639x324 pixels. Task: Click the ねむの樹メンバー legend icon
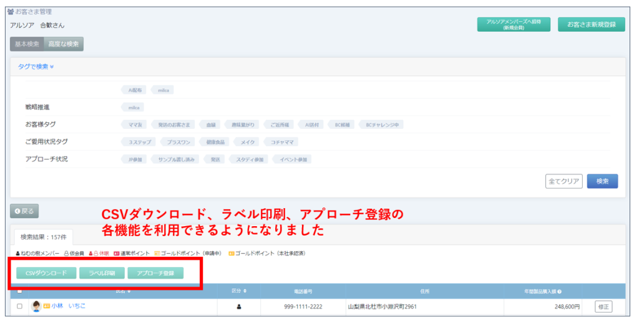[x=17, y=254]
